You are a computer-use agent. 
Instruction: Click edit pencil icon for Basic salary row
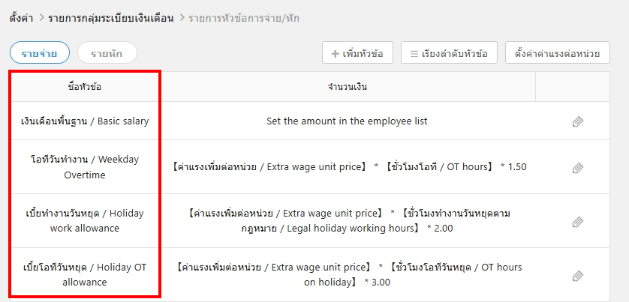click(577, 121)
